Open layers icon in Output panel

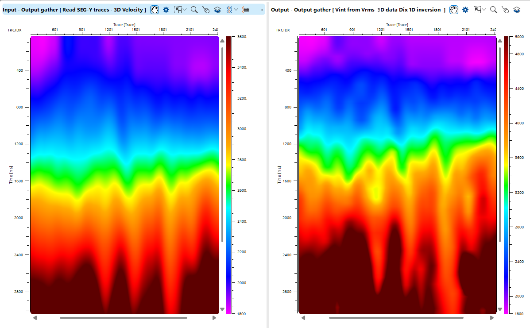[x=517, y=10]
